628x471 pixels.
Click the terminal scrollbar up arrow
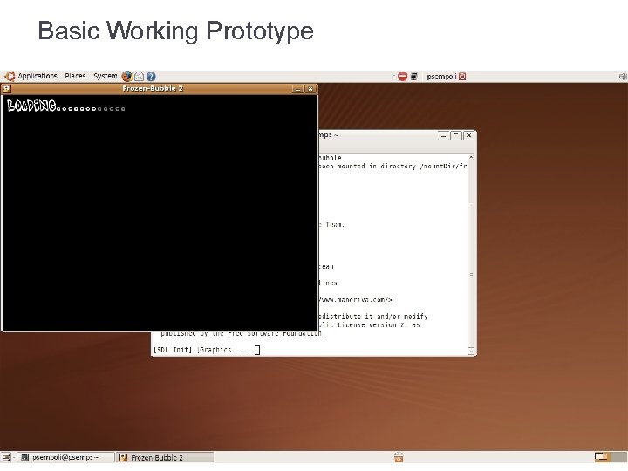point(471,157)
